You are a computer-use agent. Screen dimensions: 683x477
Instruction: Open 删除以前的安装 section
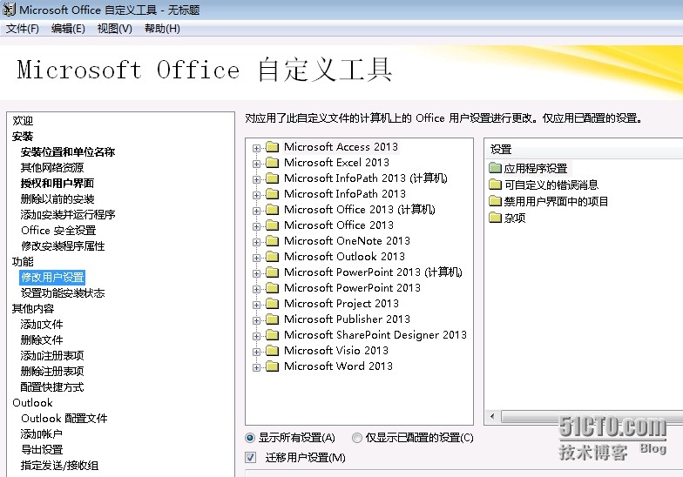(x=57, y=198)
